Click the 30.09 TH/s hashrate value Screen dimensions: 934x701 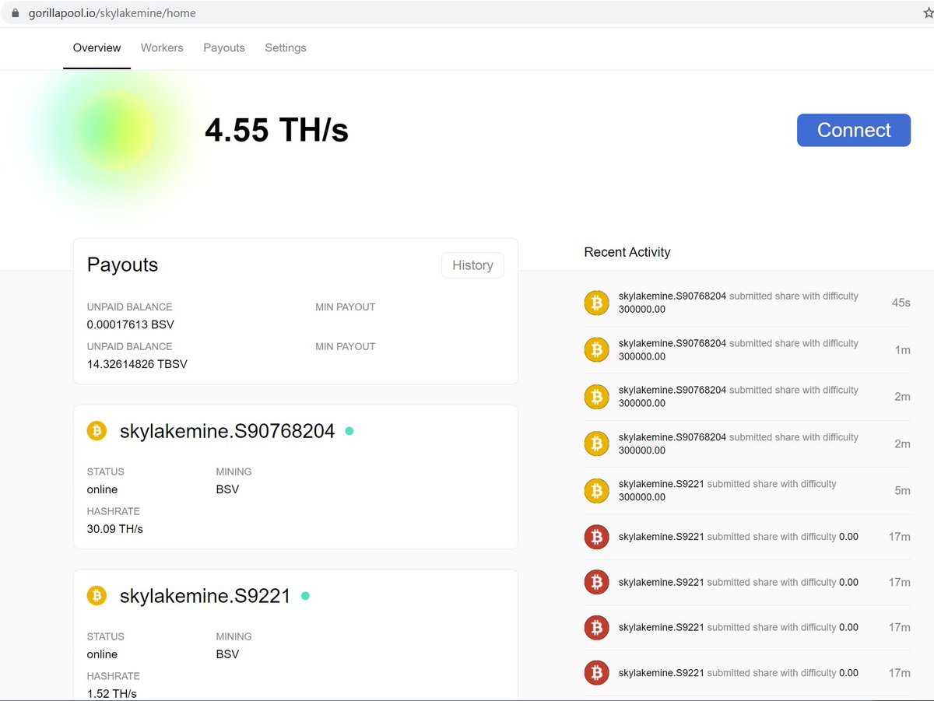(115, 529)
